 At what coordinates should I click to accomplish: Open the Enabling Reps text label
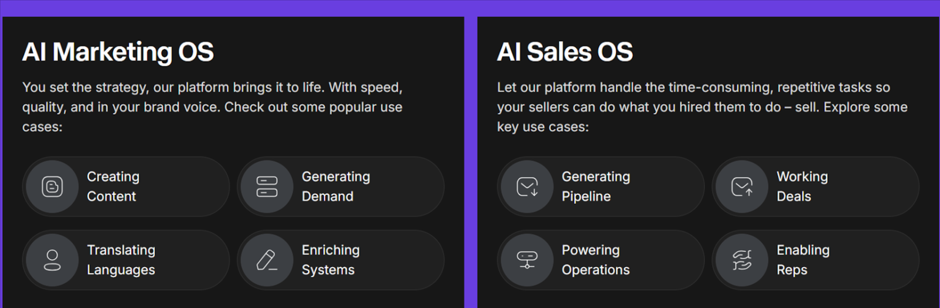tap(803, 260)
